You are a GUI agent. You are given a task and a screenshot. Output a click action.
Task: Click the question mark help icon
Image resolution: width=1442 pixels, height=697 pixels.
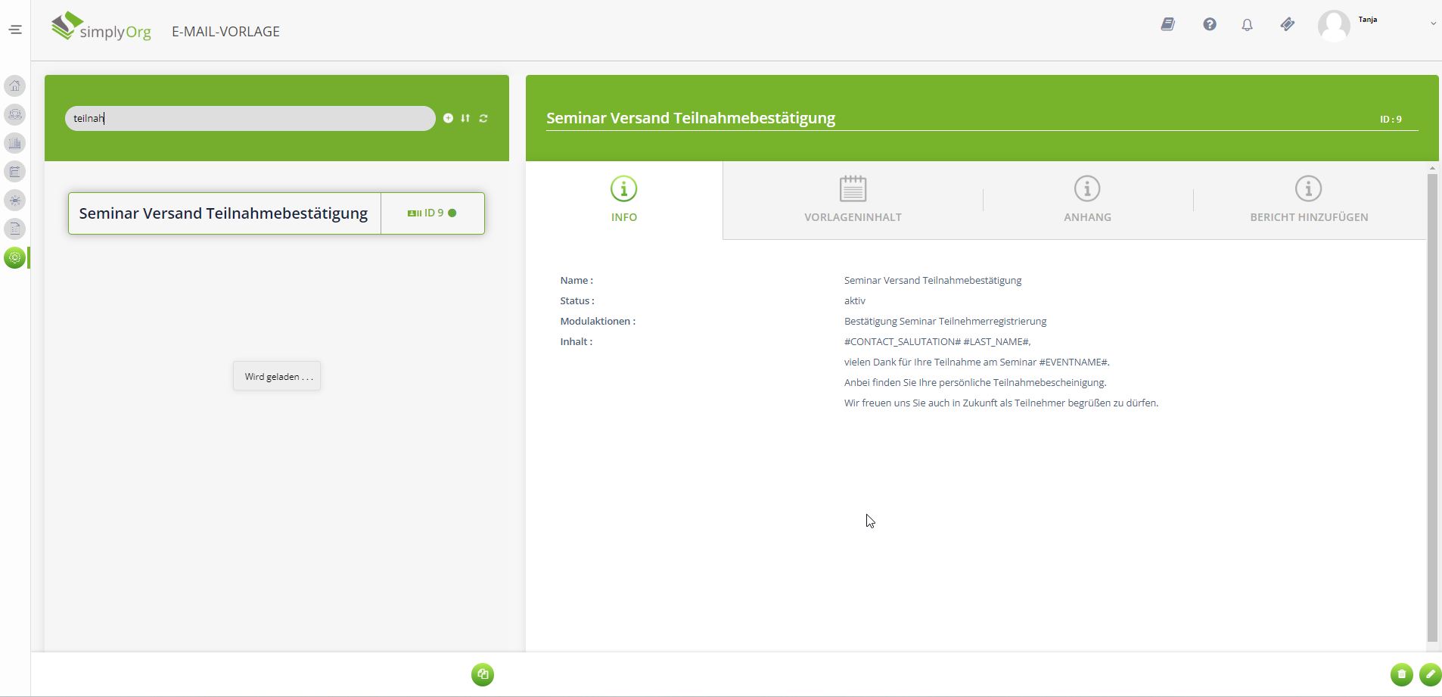pyautogui.click(x=1210, y=25)
